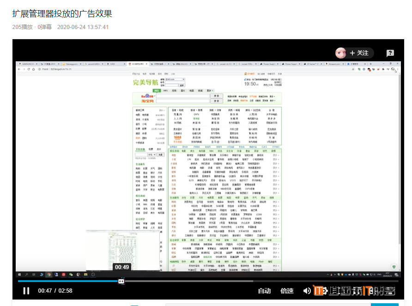This screenshot has height=306, width=412.
Task: Open the 自动 quality selector
Action: [x=264, y=291]
